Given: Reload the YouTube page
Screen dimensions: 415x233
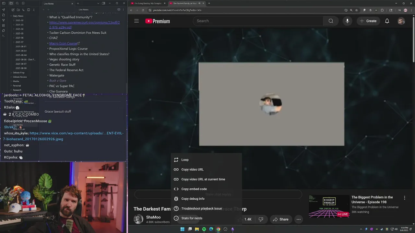Looking at the screenshot, I should click(x=143, y=10).
